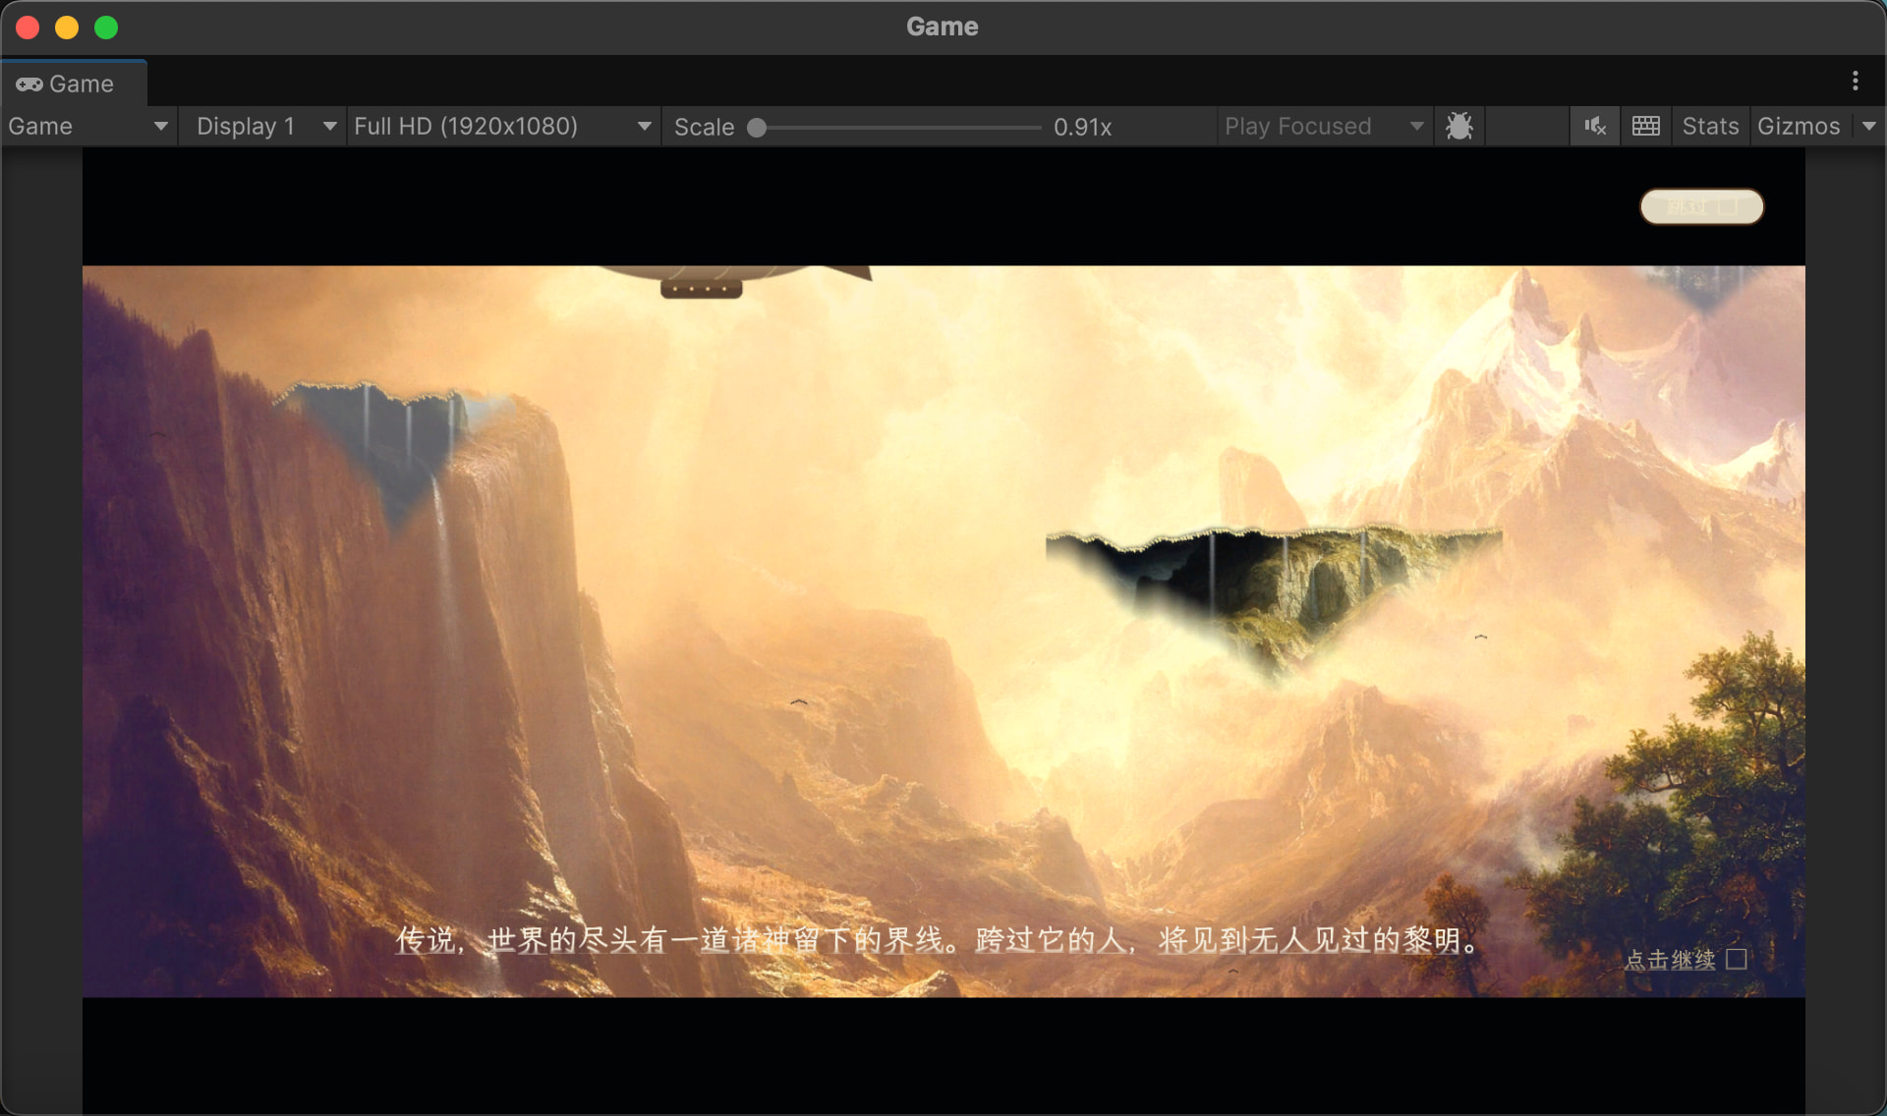The image size is (1887, 1116).
Task: Click the window title "Game"
Action: (x=943, y=27)
